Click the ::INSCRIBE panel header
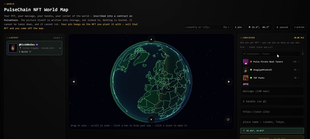The width and height of the screenshot is (310, 139). point(247,38)
